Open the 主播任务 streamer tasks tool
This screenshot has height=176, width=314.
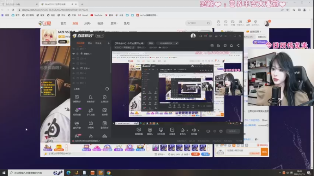click(x=104, y=99)
